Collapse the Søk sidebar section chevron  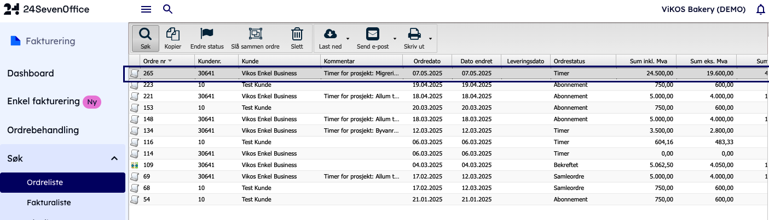[x=114, y=158]
